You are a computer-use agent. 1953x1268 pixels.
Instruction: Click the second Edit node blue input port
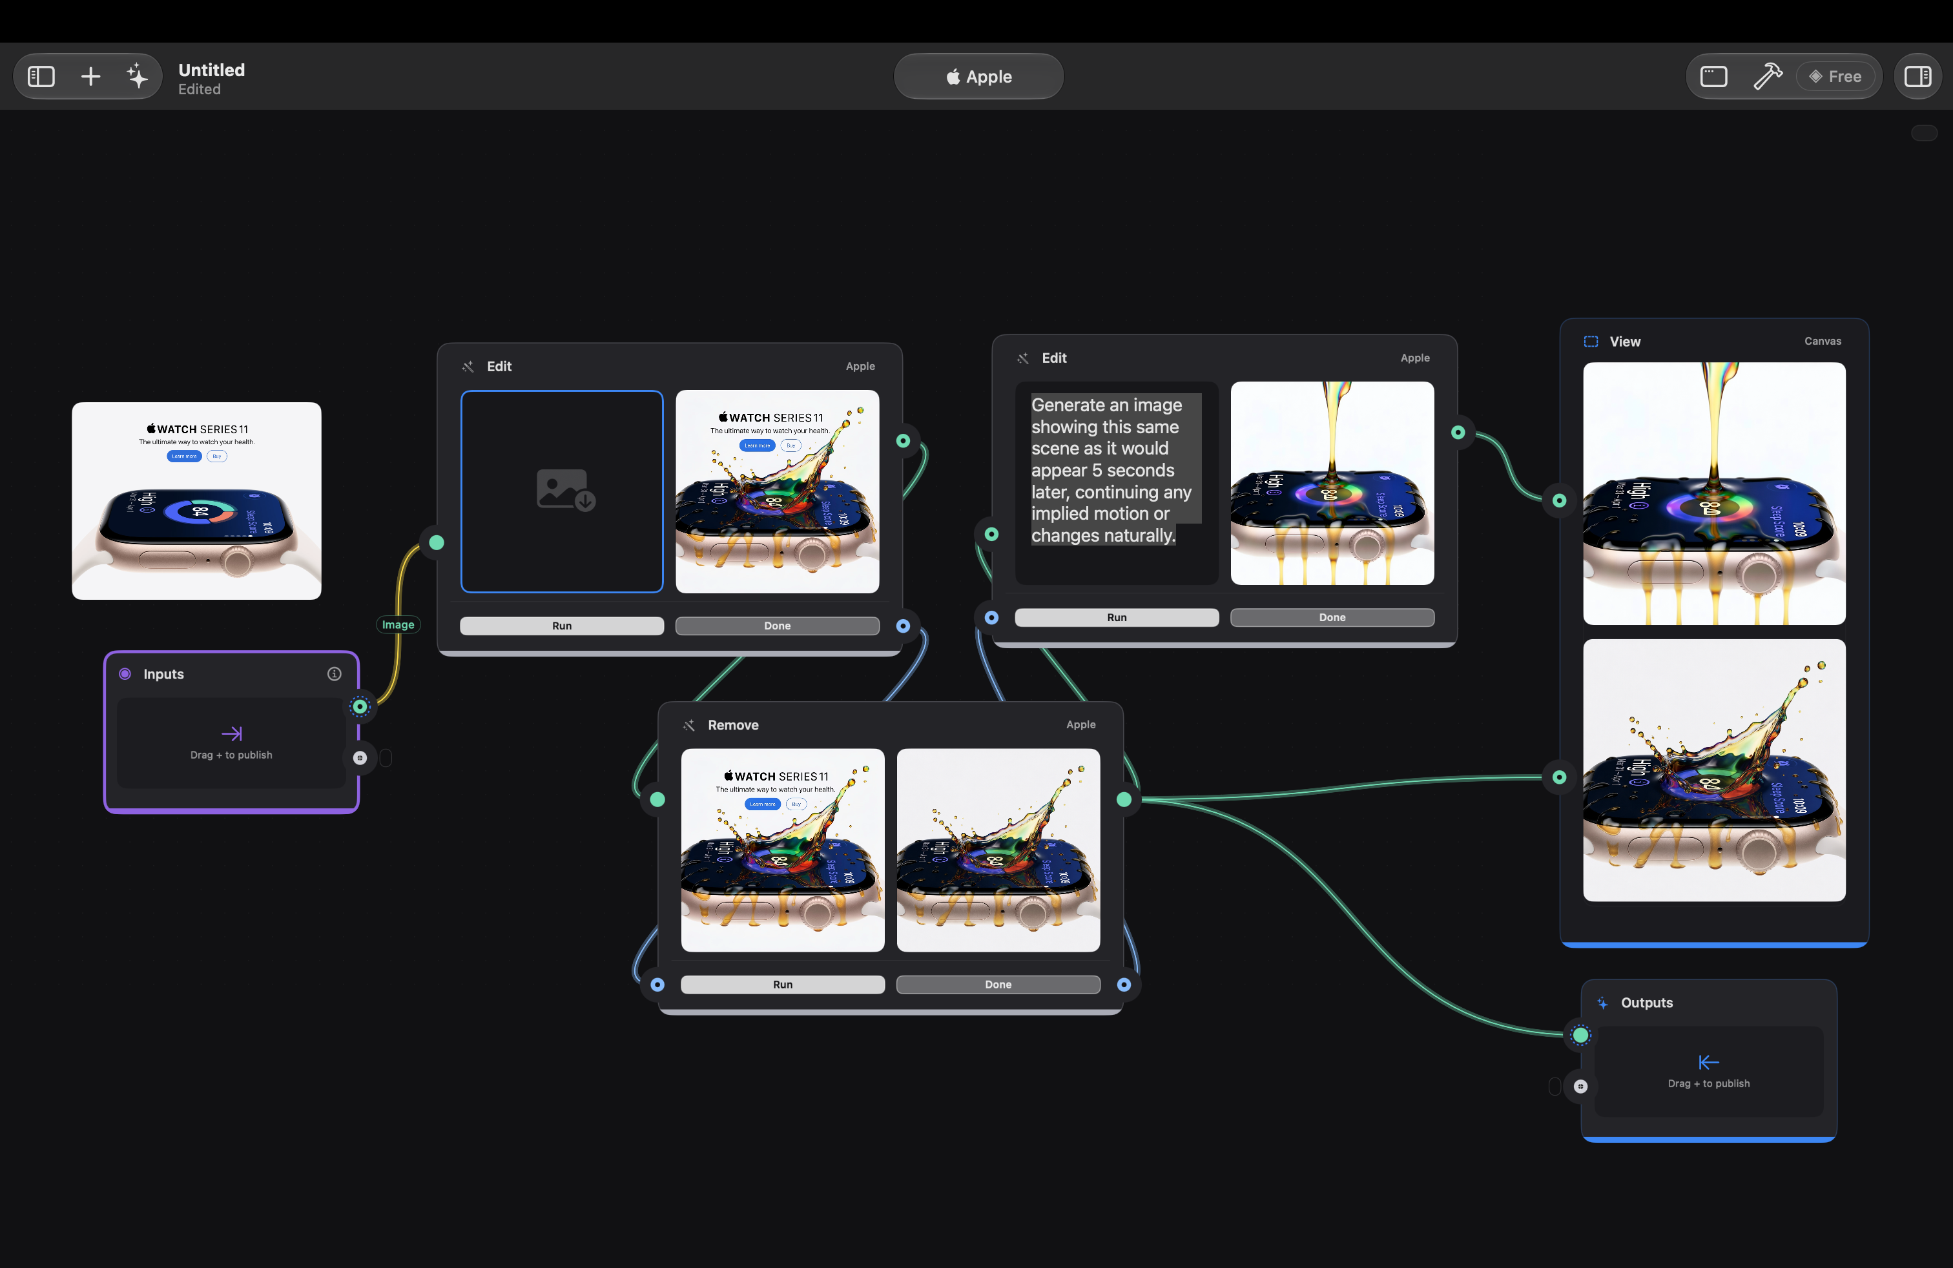991,618
